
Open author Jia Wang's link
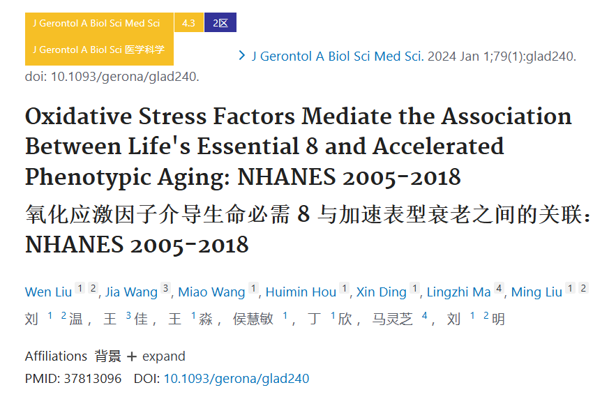pyautogui.click(x=131, y=292)
